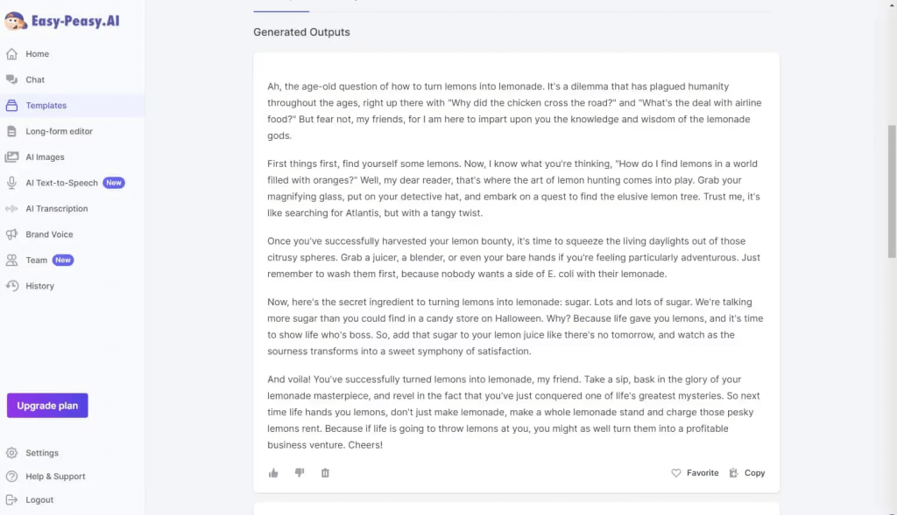Select the AI Images icon
This screenshot has width=897, height=515.
12,157
